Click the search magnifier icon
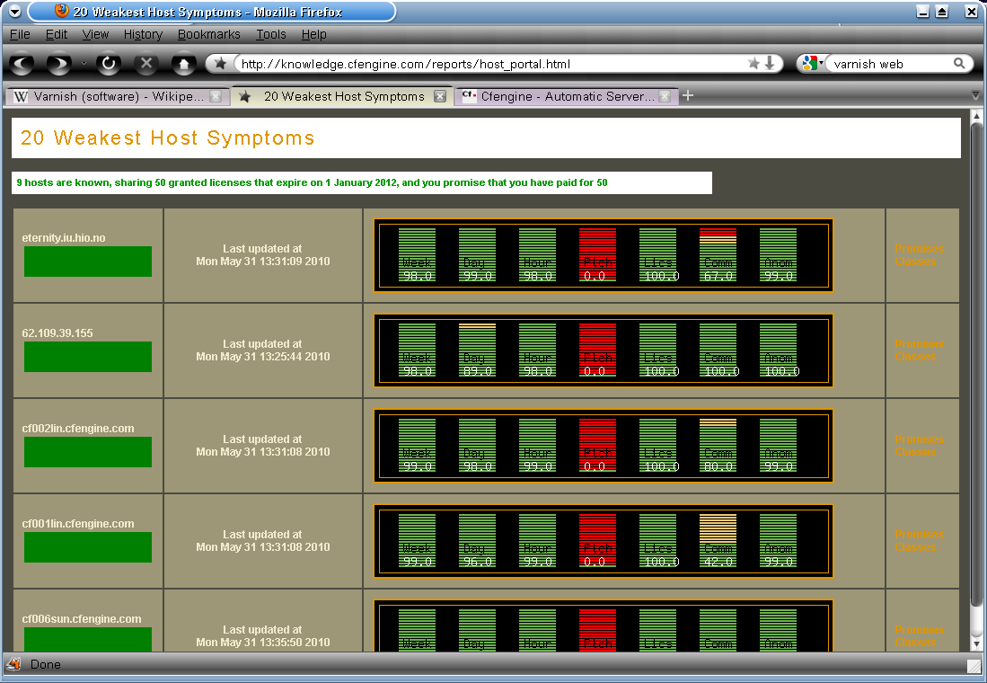The height and width of the screenshot is (683, 987). (x=958, y=63)
